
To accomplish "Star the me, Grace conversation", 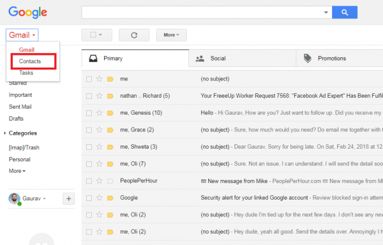I will click(99, 130).
